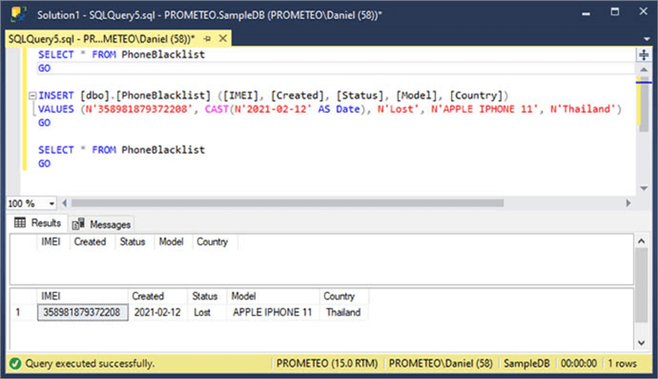
Task: Click the APPLE IPHONE 11 Model cell
Action: (272, 312)
